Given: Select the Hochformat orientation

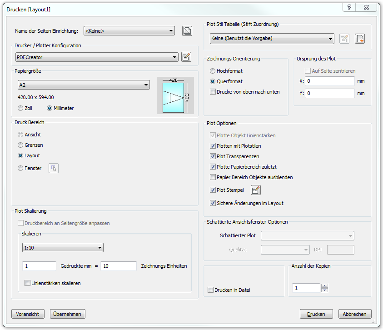Looking at the screenshot, I should tap(213, 71).
